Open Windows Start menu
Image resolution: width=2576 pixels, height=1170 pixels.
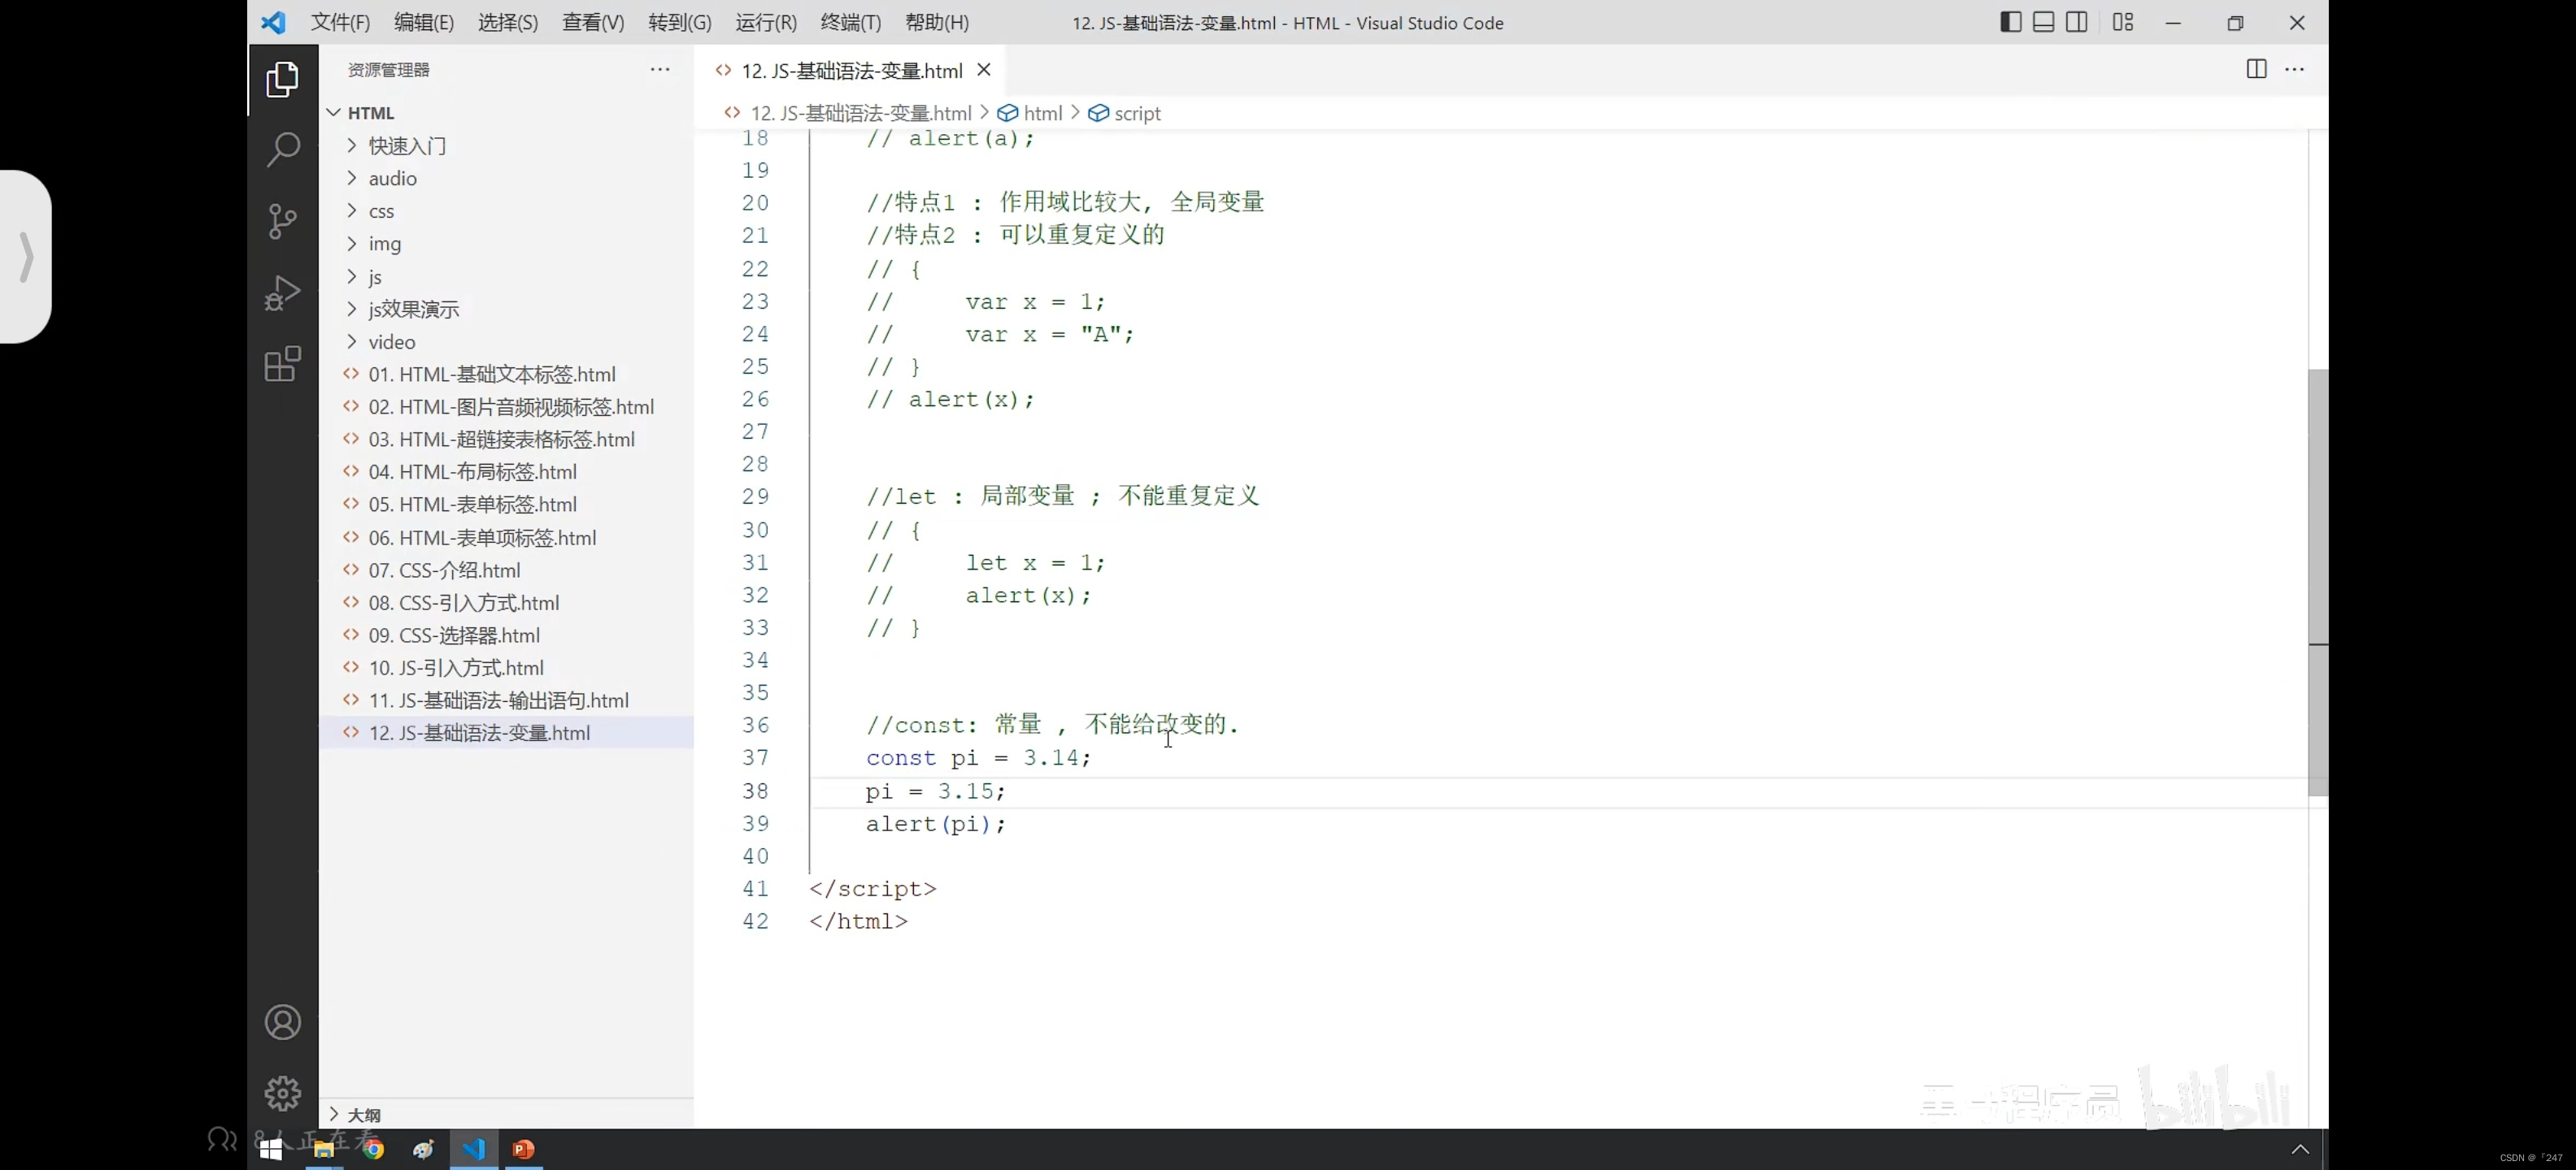click(271, 1149)
